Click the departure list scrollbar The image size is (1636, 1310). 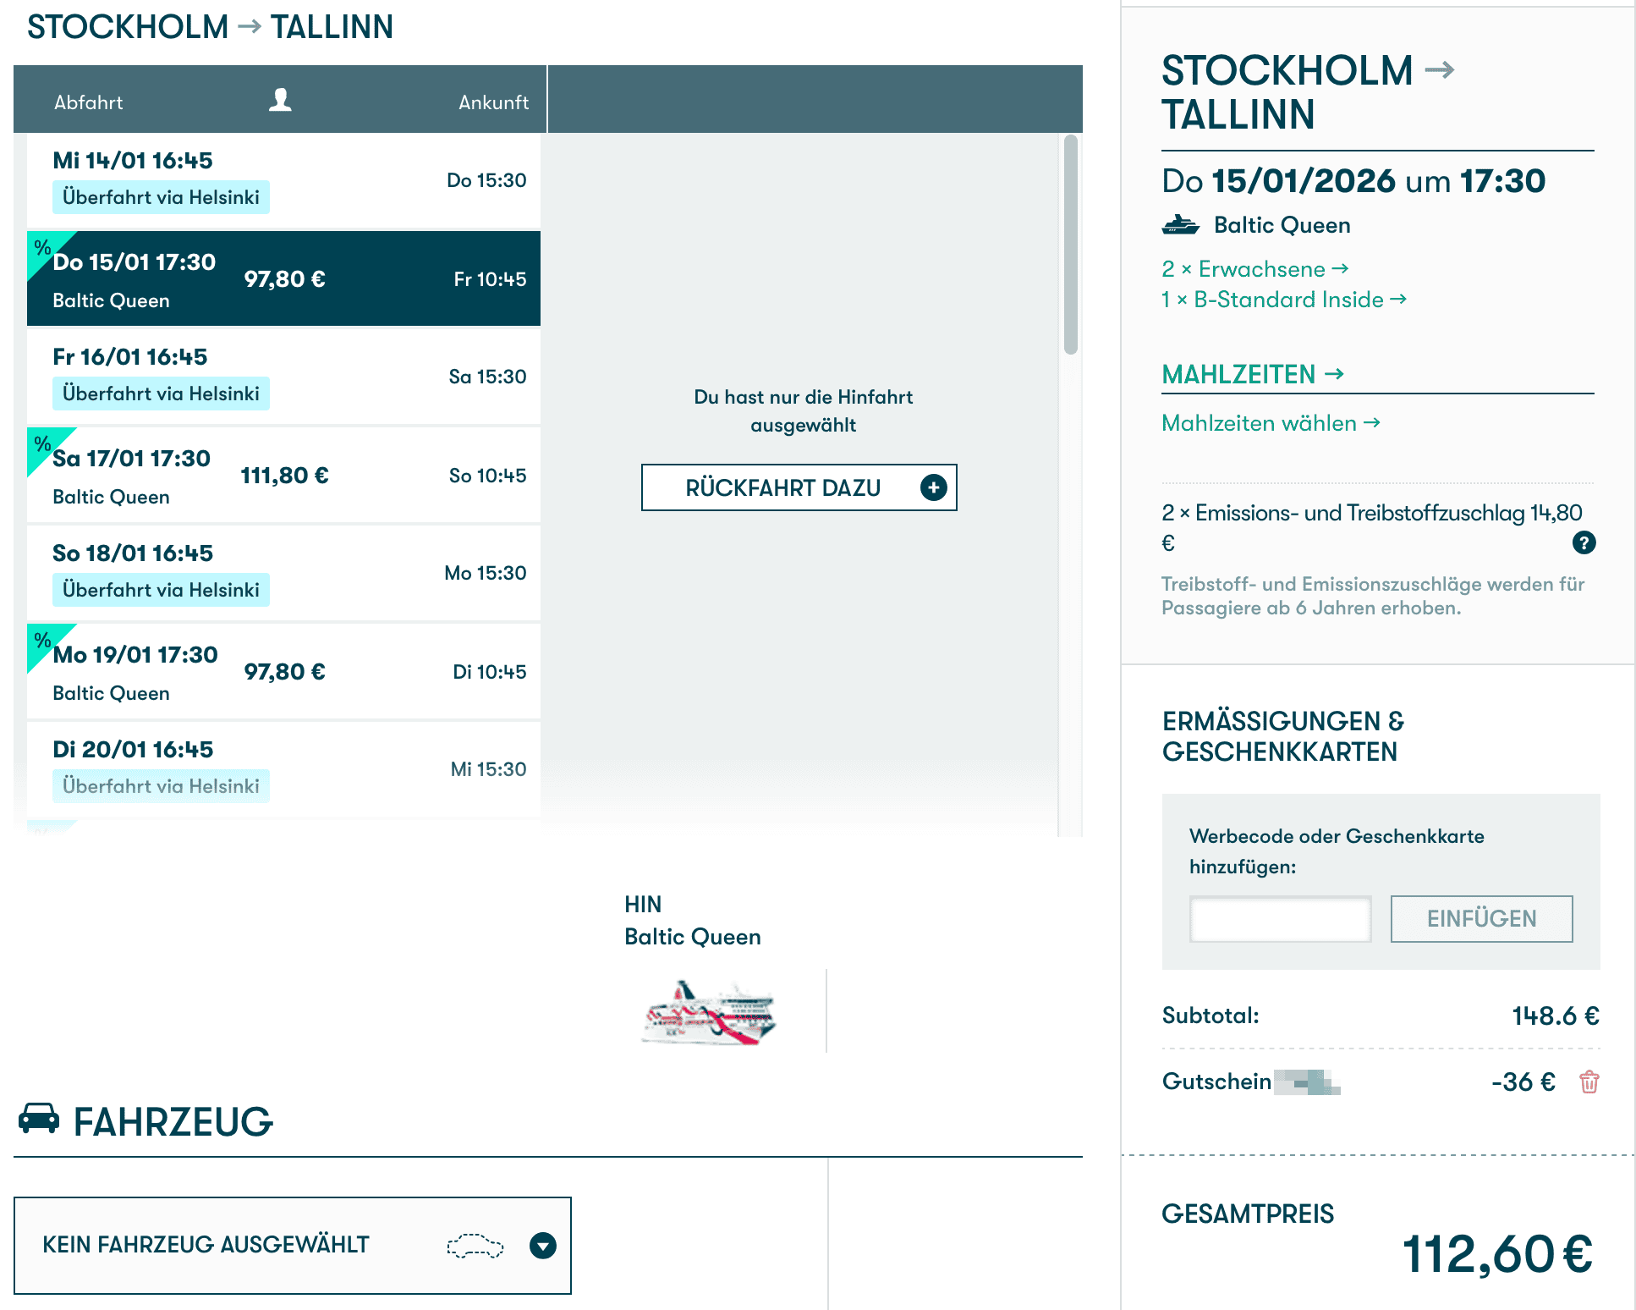[1070, 244]
